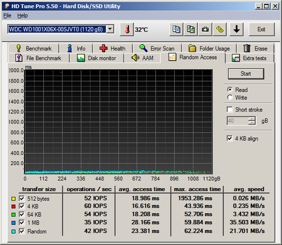Click the 1953.286 ms max access value
Viewport: 282px width, 245px height.
coord(195,198)
